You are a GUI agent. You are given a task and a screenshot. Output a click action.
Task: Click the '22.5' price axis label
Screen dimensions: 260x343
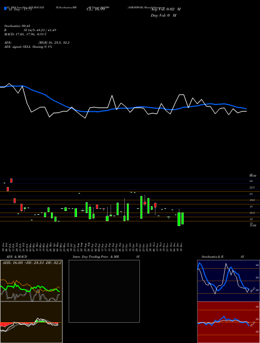(252, 188)
